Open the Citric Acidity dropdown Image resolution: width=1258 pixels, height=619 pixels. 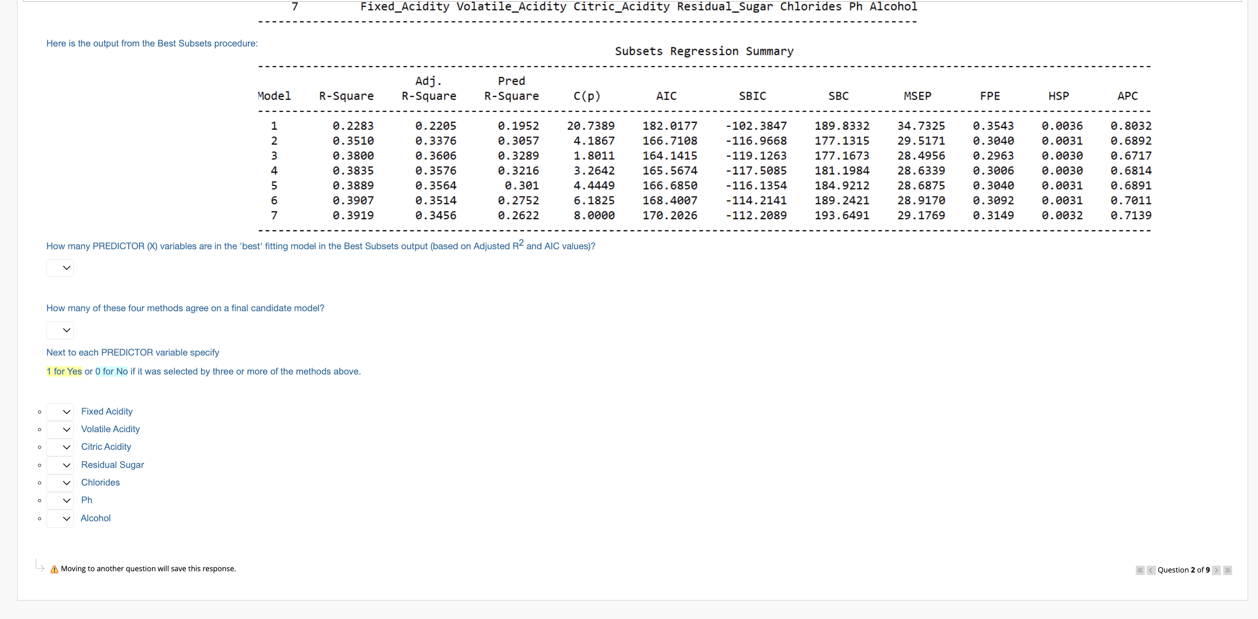pyautogui.click(x=60, y=447)
